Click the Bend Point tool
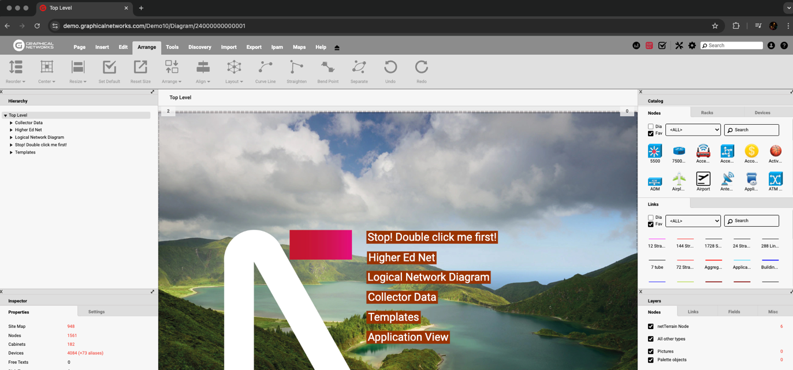Screen dimensions: 793x370 (327, 68)
